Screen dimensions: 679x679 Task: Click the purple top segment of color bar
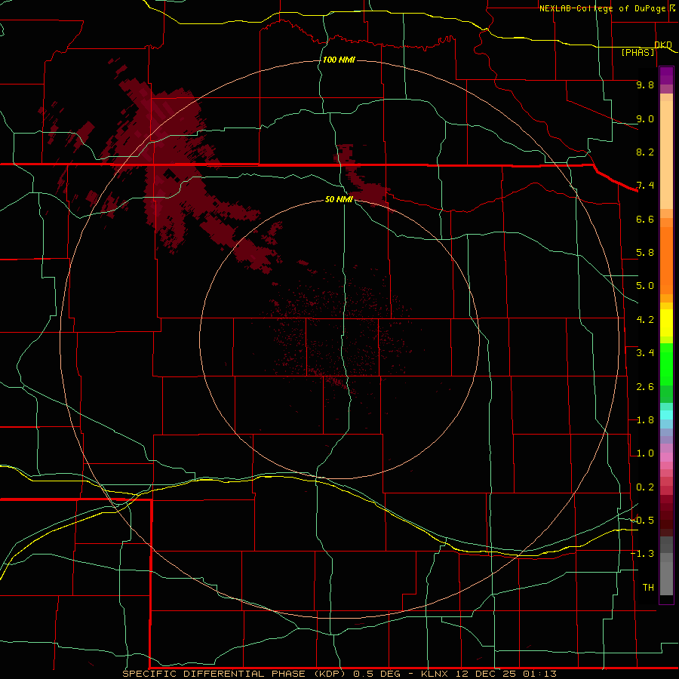point(666,75)
